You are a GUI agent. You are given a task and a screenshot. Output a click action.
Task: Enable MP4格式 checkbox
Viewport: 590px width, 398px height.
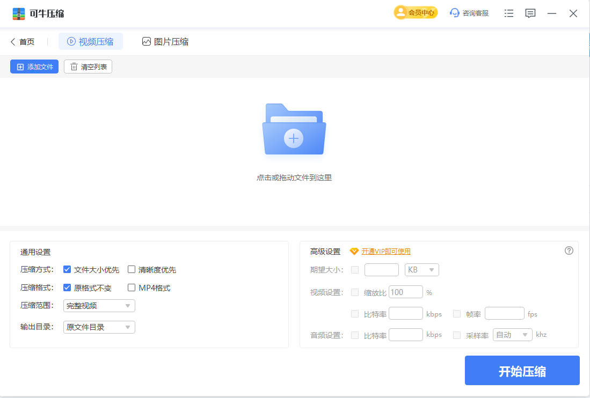pyautogui.click(x=132, y=288)
